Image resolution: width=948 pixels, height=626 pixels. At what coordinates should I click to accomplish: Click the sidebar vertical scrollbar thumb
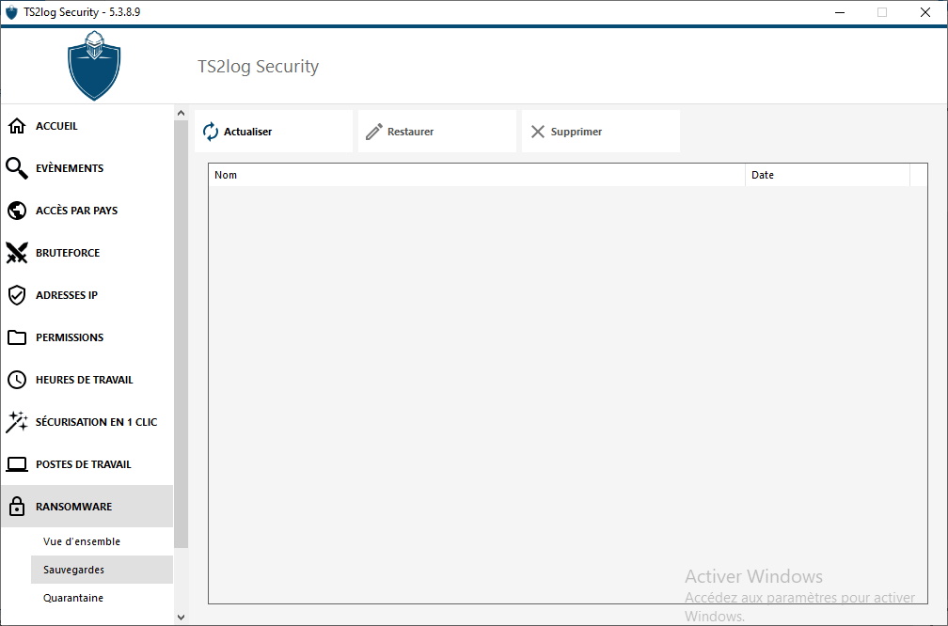point(181,335)
